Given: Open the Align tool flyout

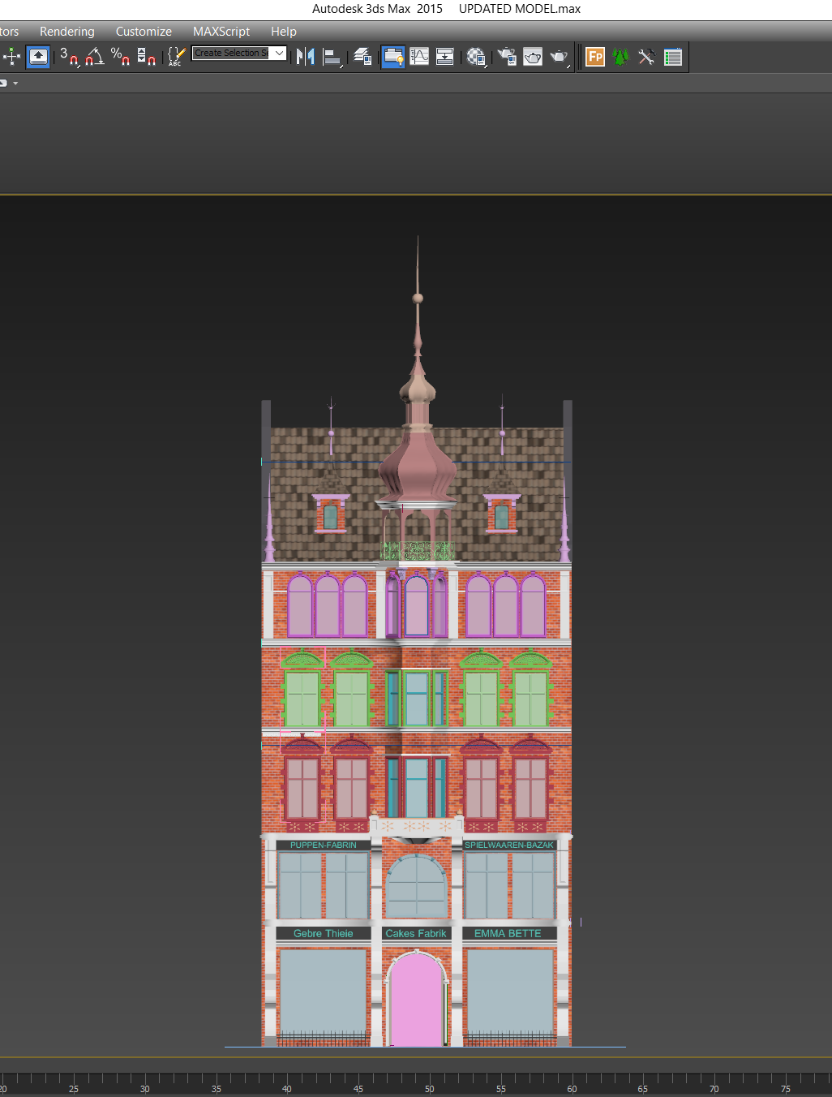Looking at the screenshot, I should 332,57.
